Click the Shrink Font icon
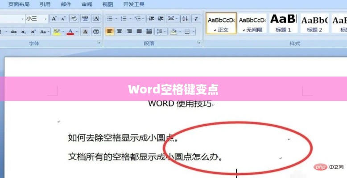The image size is (347, 178). point(63,19)
